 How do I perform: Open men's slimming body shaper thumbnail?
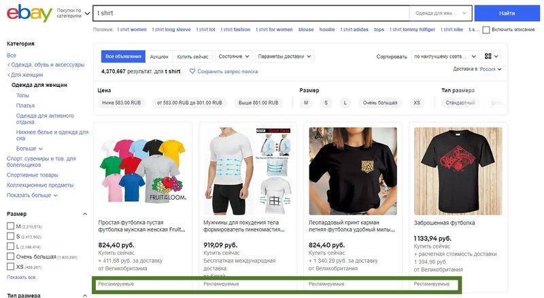[x=248, y=171]
